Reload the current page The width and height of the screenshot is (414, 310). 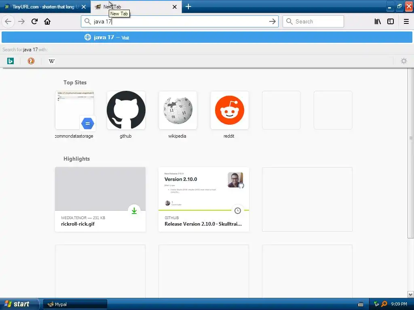pyautogui.click(x=34, y=21)
